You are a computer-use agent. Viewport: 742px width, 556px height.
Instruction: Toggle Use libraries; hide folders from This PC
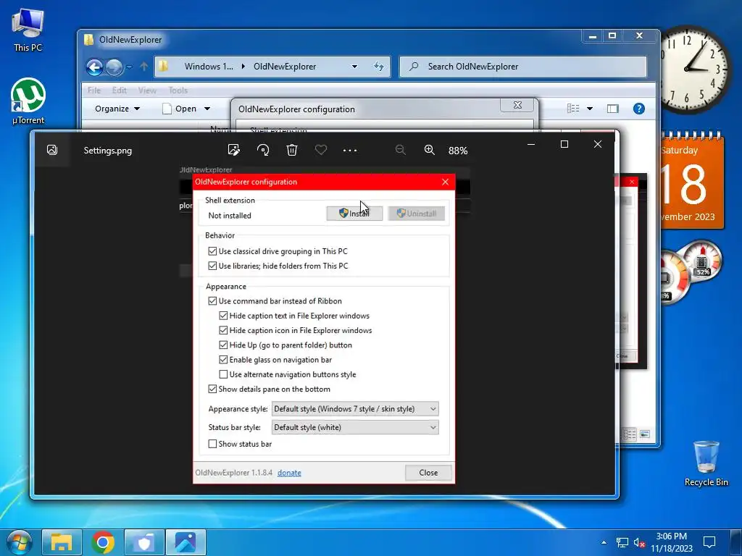pos(212,266)
